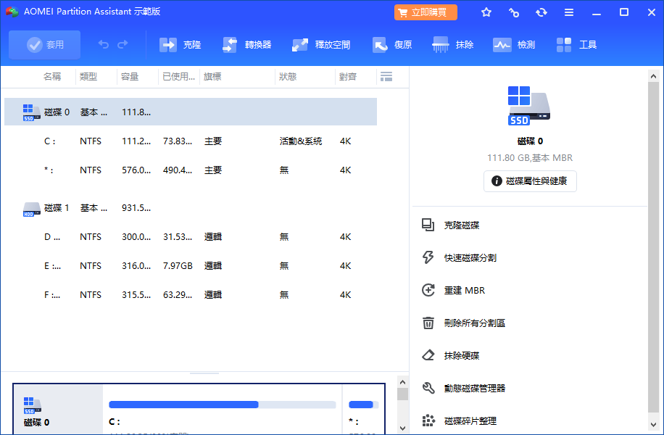Open 磁碟屬性與健康 disk properties button
This screenshot has height=435, width=664.
[x=530, y=181]
